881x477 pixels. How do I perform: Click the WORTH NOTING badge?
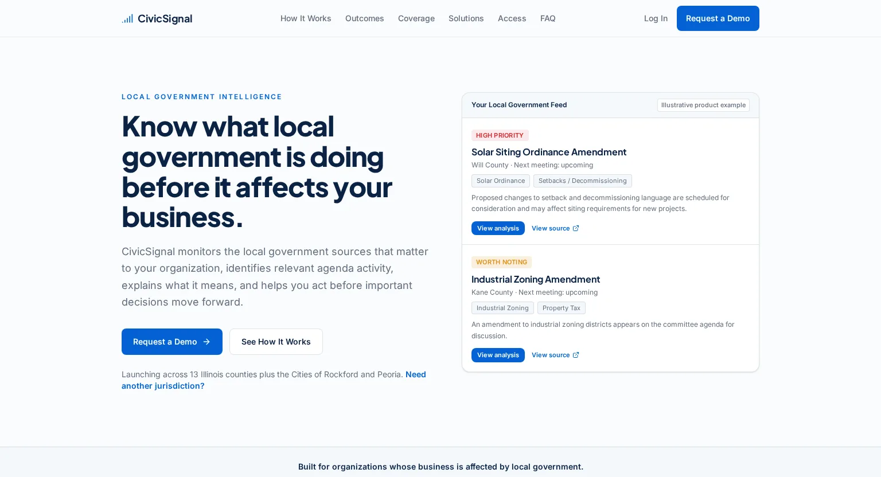point(501,262)
